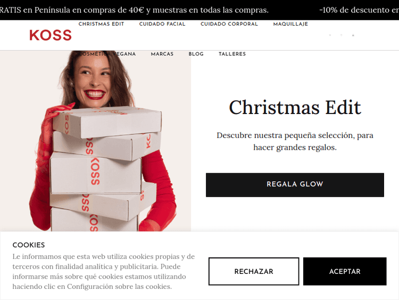The width and height of the screenshot is (399, 300).
Task: Select the Maquillaje menu item
Action: (x=290, y=24)
